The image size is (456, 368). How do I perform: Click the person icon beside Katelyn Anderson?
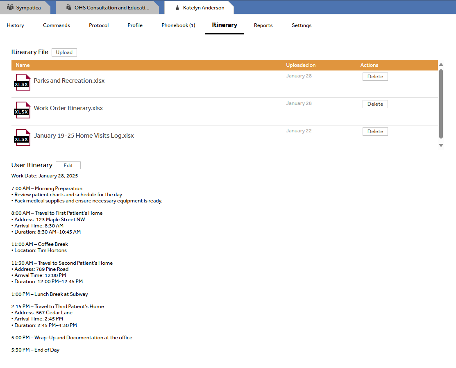pyautogui.click(x=177, y=8)
